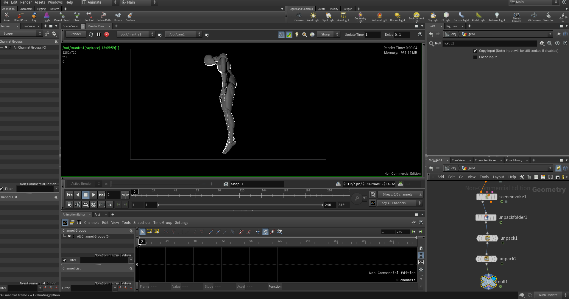Select the Point Light shelf tool
The image size is (569, 299).
click(x=313, y=17)
